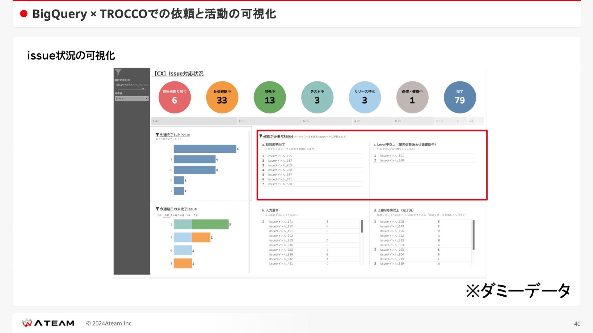Select the red 担当未割り当て 6 status circle
This screenshot has width=593, height=333.
click(175, 97)
